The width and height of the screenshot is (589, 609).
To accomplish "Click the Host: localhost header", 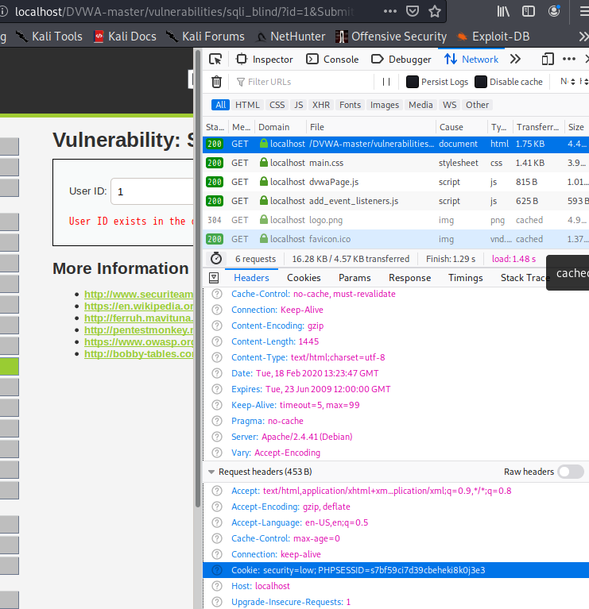I will click(261, 586).
